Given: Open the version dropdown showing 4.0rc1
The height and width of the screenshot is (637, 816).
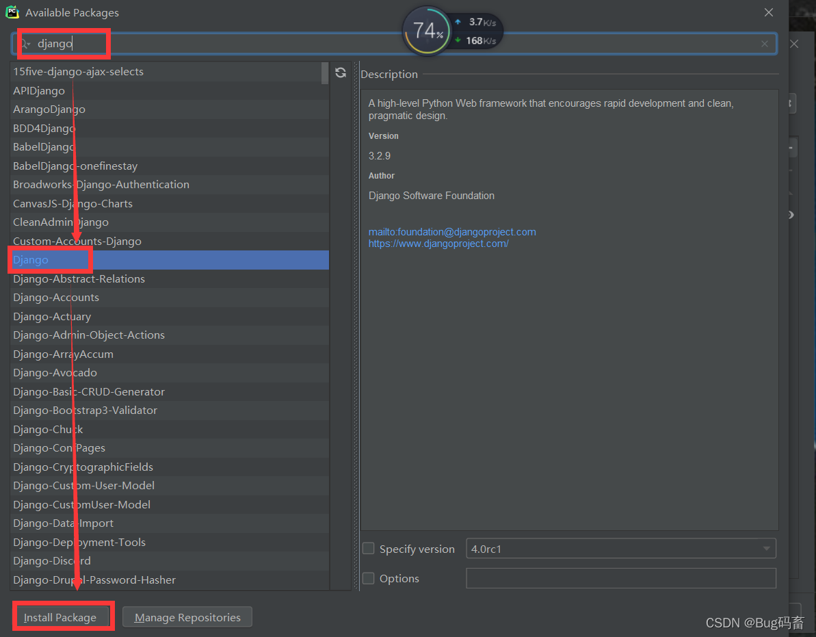Looking at the screenshot, I should (621, 549).
